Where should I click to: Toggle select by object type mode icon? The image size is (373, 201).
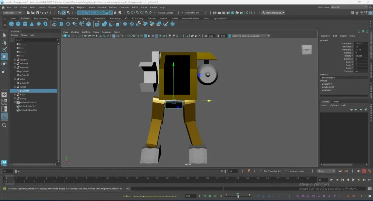point(64,12)
